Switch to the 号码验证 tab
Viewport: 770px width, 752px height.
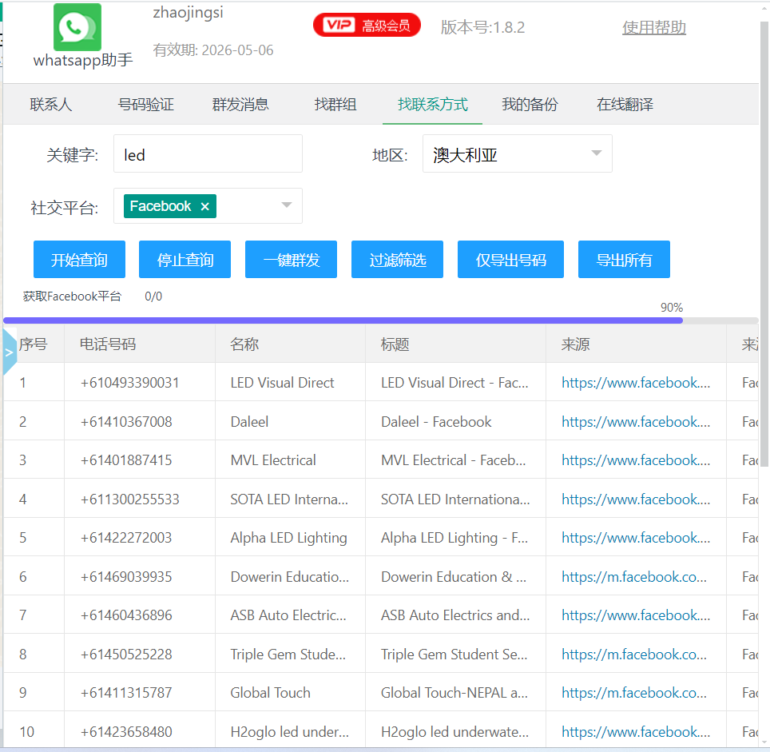pos(146,105)
